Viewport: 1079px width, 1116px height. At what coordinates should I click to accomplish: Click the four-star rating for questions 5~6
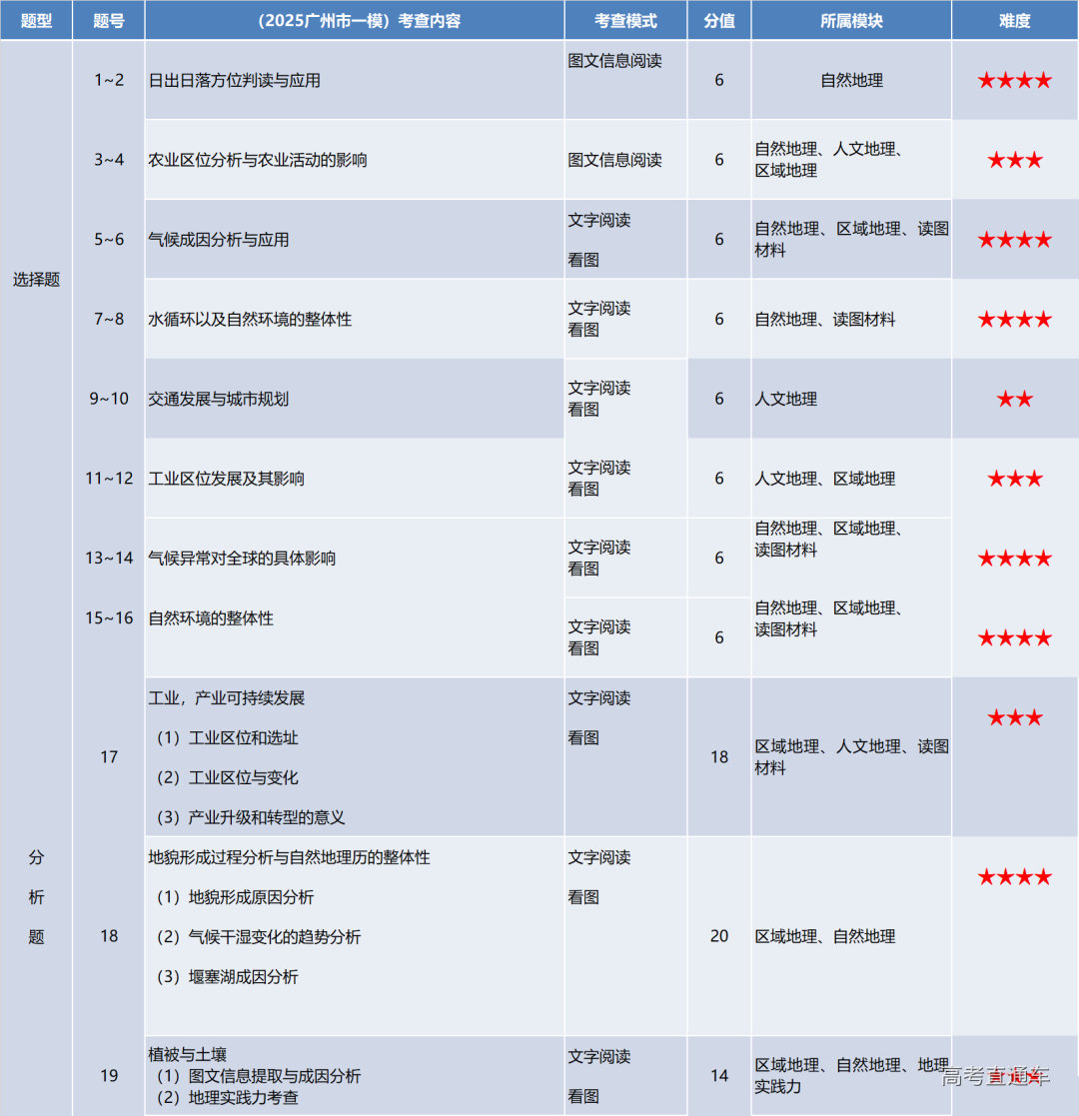(1014, 240)
